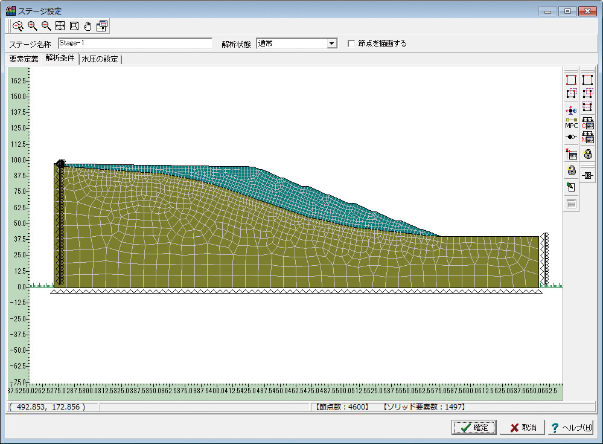Select the 解析条件 tab

pyautogui.click(x=60, y=58)
